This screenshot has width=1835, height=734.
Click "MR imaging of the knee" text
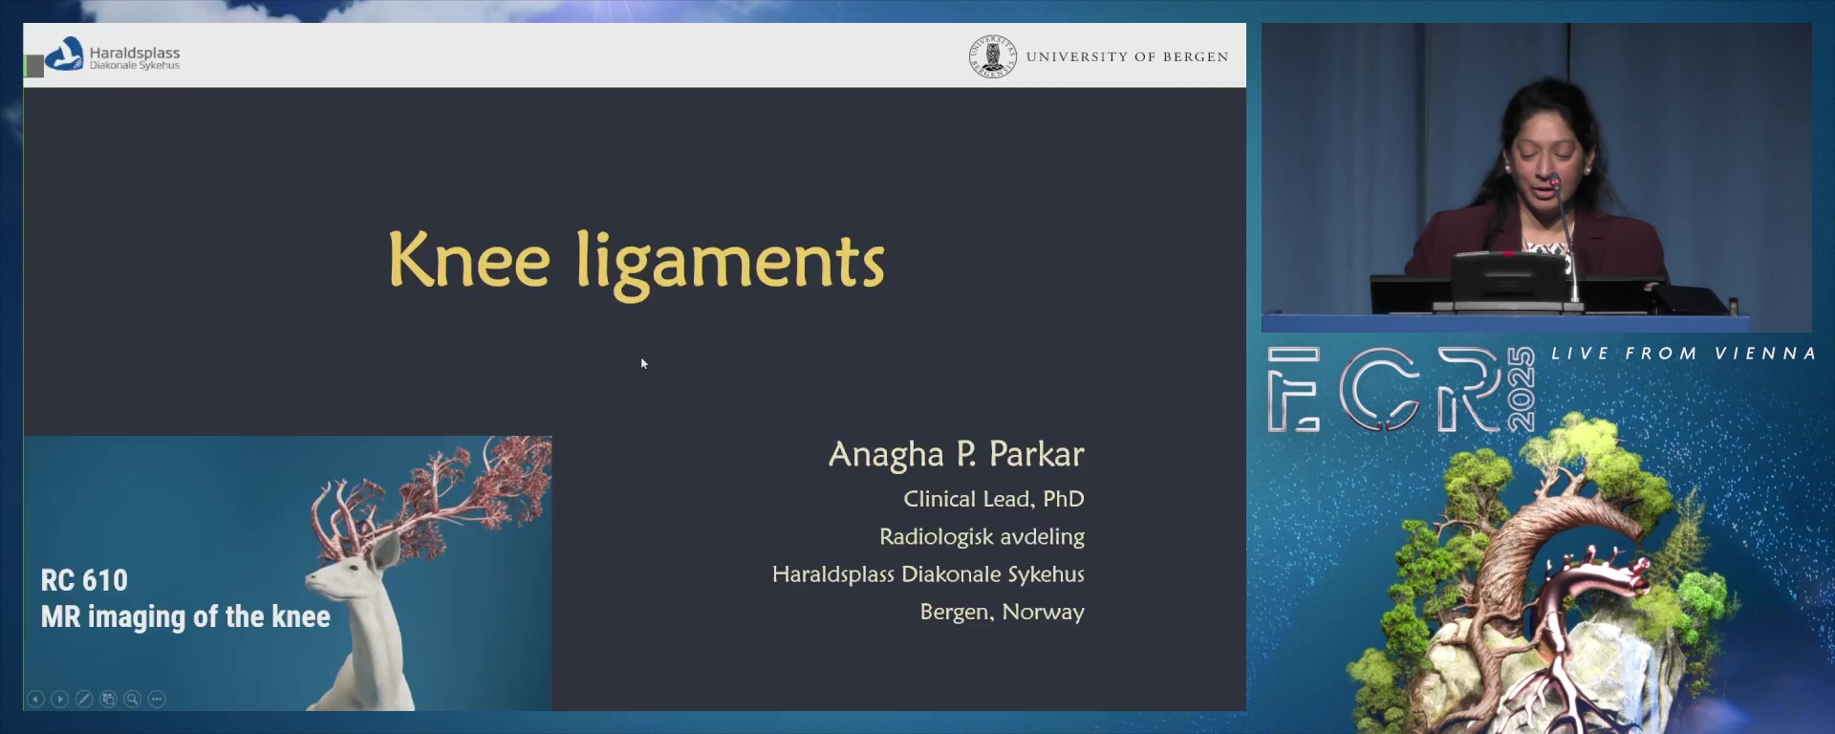185,617
